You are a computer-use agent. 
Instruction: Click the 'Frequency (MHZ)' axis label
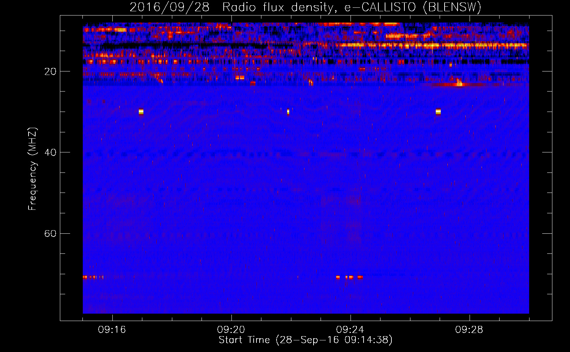tap(32, 169)
